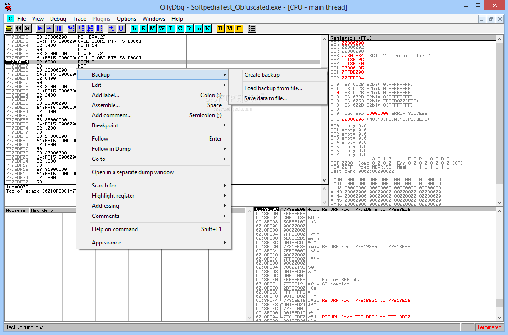
Task: Select Open in a separate dump window
Action: coord(153,172)
